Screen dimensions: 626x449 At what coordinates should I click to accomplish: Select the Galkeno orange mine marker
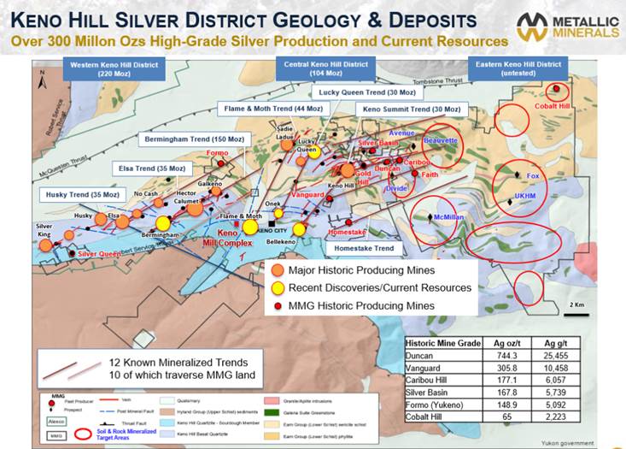tap(216, 191)
